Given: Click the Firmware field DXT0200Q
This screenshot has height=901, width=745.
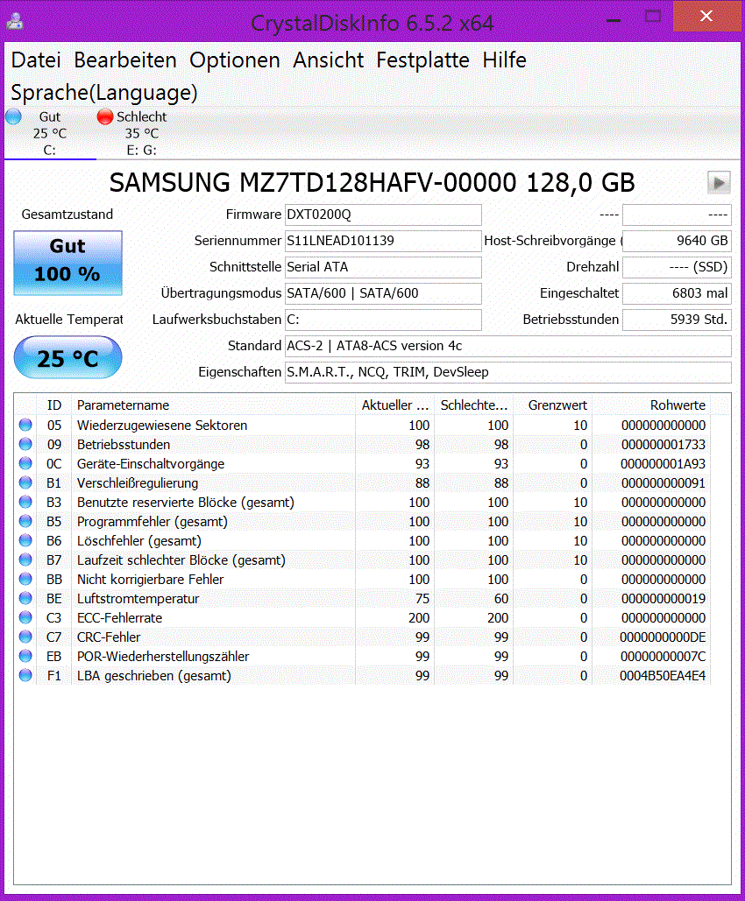Looking at the screenshot, I should pos(383,215).
